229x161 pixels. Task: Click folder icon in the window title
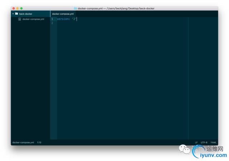click(75, 9)
